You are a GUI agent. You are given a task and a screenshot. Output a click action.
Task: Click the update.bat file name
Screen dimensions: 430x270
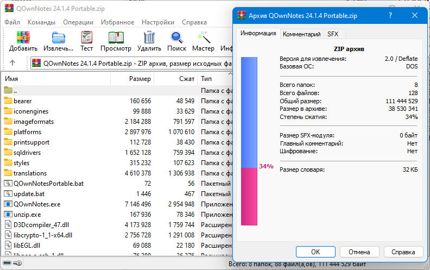[29, 194]
